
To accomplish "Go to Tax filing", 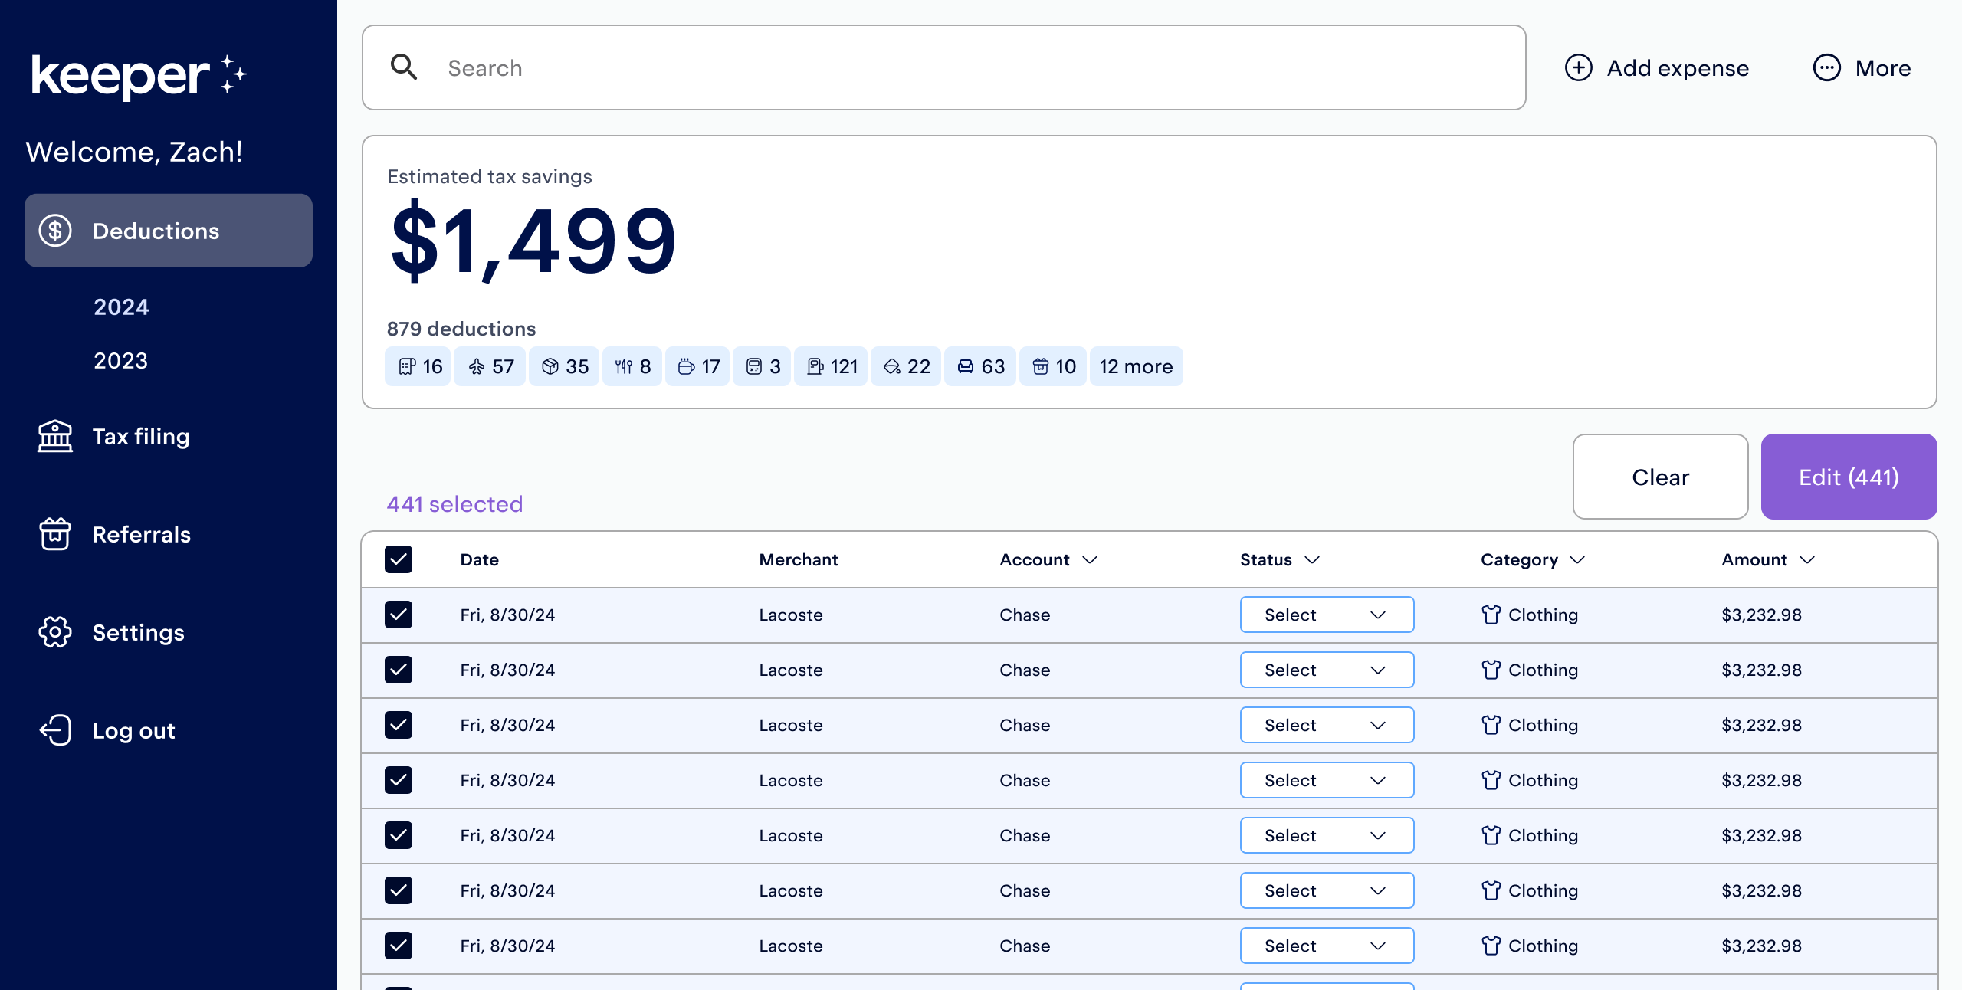I will [x=141, y=436].
